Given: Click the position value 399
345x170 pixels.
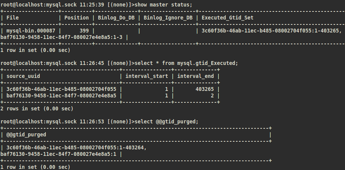Looking at the screenshot, I should [84, 31].
